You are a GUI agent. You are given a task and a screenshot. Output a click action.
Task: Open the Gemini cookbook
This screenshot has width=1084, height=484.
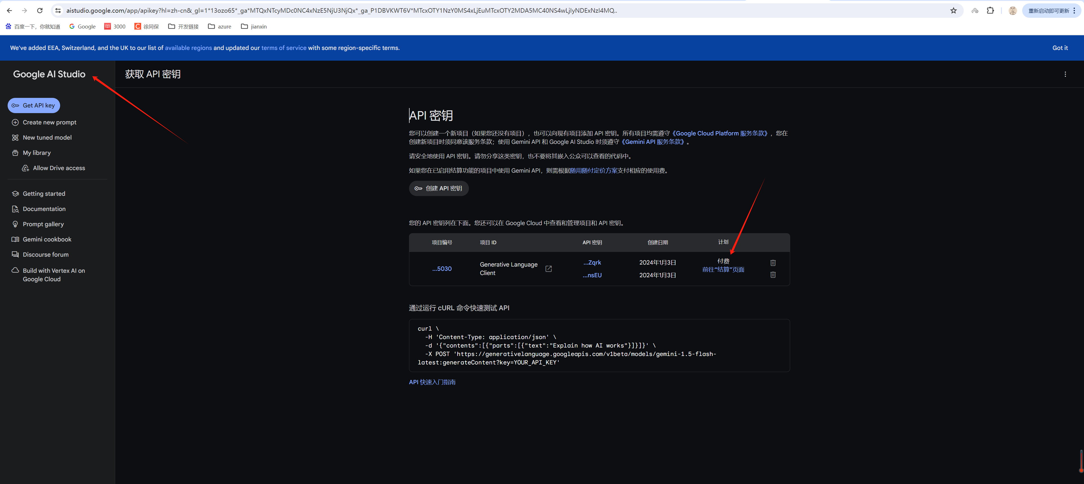(x=47, y=239)
